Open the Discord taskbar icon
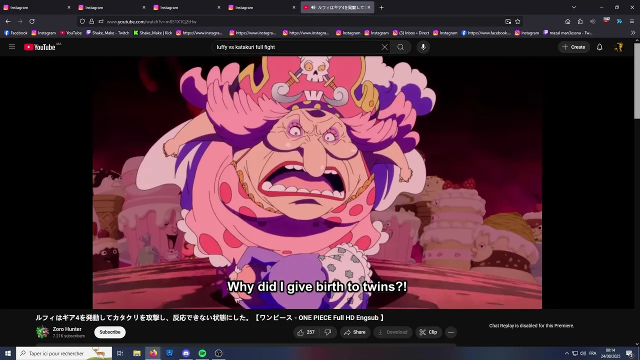Viewport: 640px width, 360px height. click(186, 353)
